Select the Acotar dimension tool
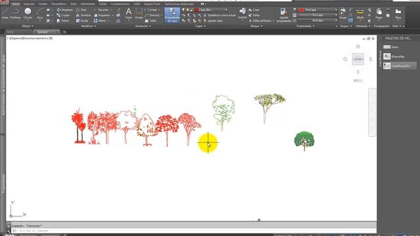 pos(138,13)
